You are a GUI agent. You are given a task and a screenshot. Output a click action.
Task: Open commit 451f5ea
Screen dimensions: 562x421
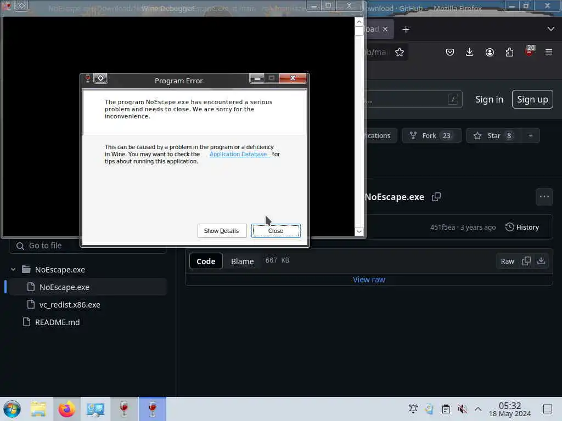click(442, 227)
